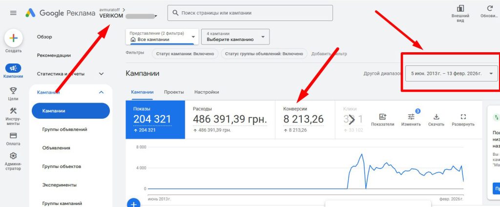Expand chart with Развернуть icon

[463, 117]
